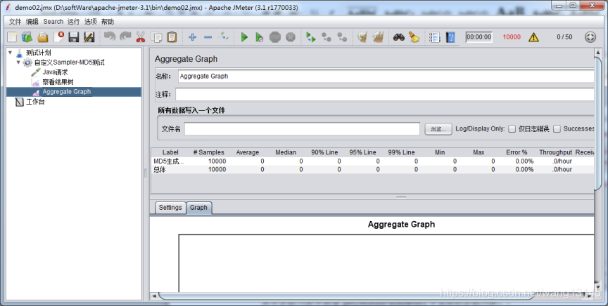Click the Remote Shutdown All icon
This screenshot has height=306, width=608.
tap(342, 37)
